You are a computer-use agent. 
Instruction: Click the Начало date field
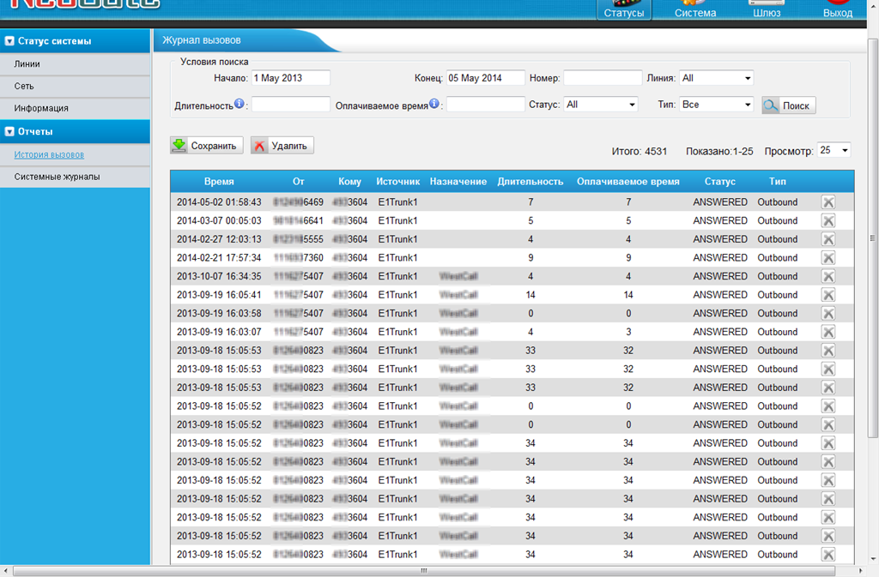(x=290, y=78)
